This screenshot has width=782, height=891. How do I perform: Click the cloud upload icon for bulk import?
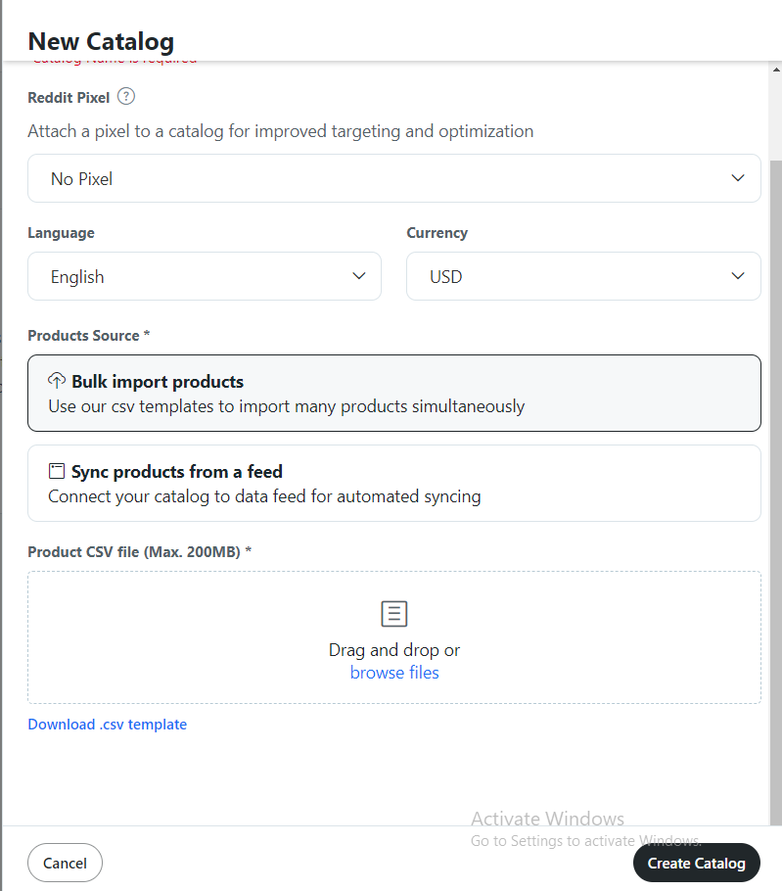57,381
